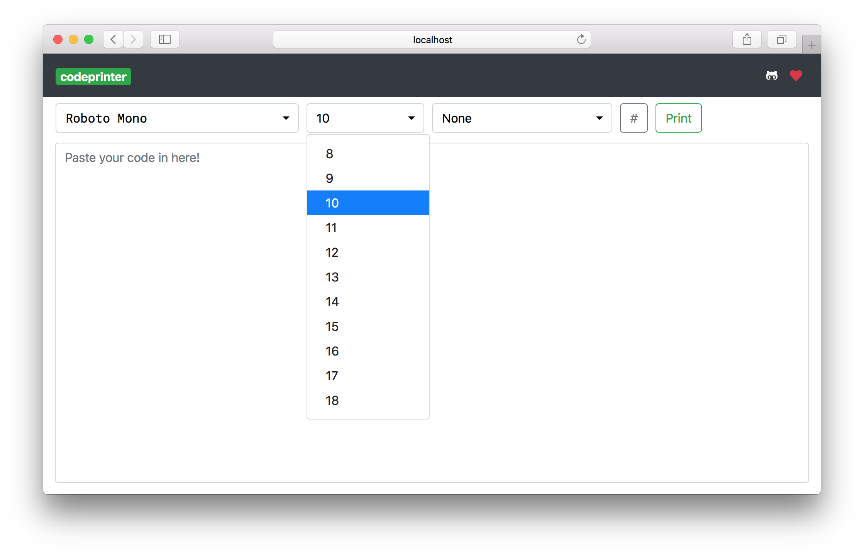Click the codeprinter logo link
This screenshot has height=556, width=864.
(93, 77)
